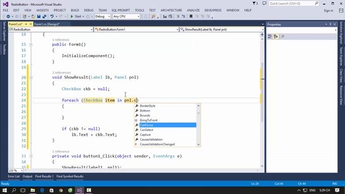Open the FILE menu
The height and width of the screenshot is (194, 345).
(x=5, y=10)
